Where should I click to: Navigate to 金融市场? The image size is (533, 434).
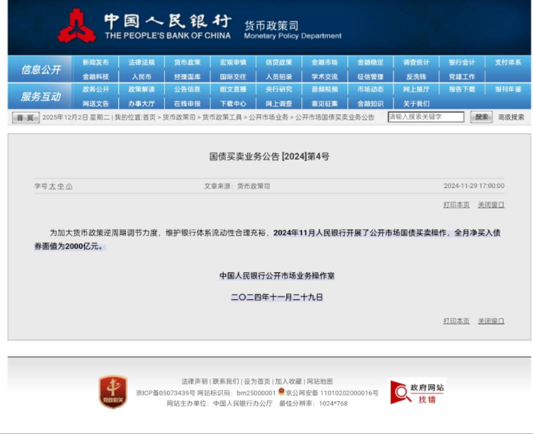(324, 62)
